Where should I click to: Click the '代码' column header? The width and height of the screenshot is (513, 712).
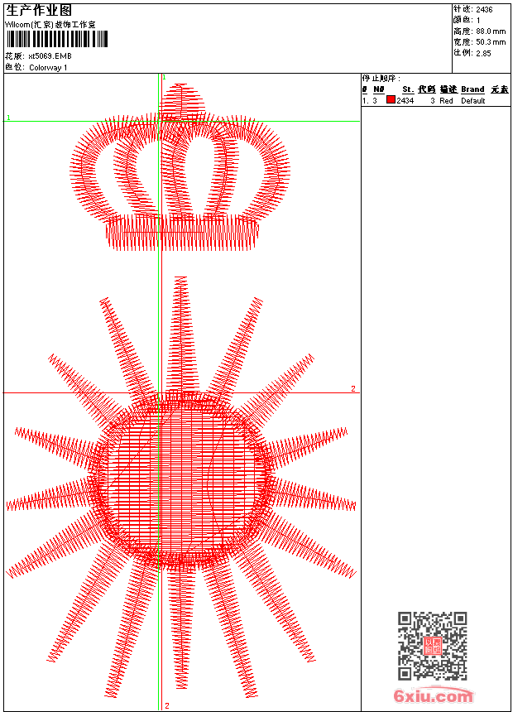[427, 89]
